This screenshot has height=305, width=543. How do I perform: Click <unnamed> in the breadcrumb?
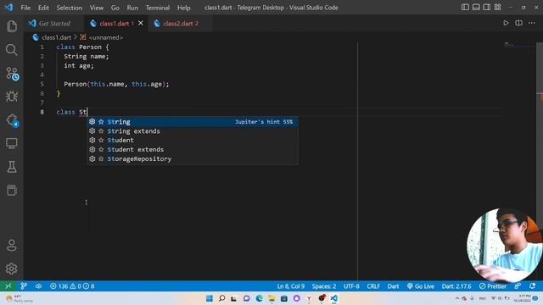105,37
